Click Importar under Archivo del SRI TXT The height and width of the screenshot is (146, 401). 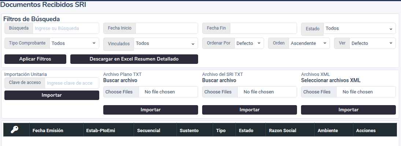[250, 110]
